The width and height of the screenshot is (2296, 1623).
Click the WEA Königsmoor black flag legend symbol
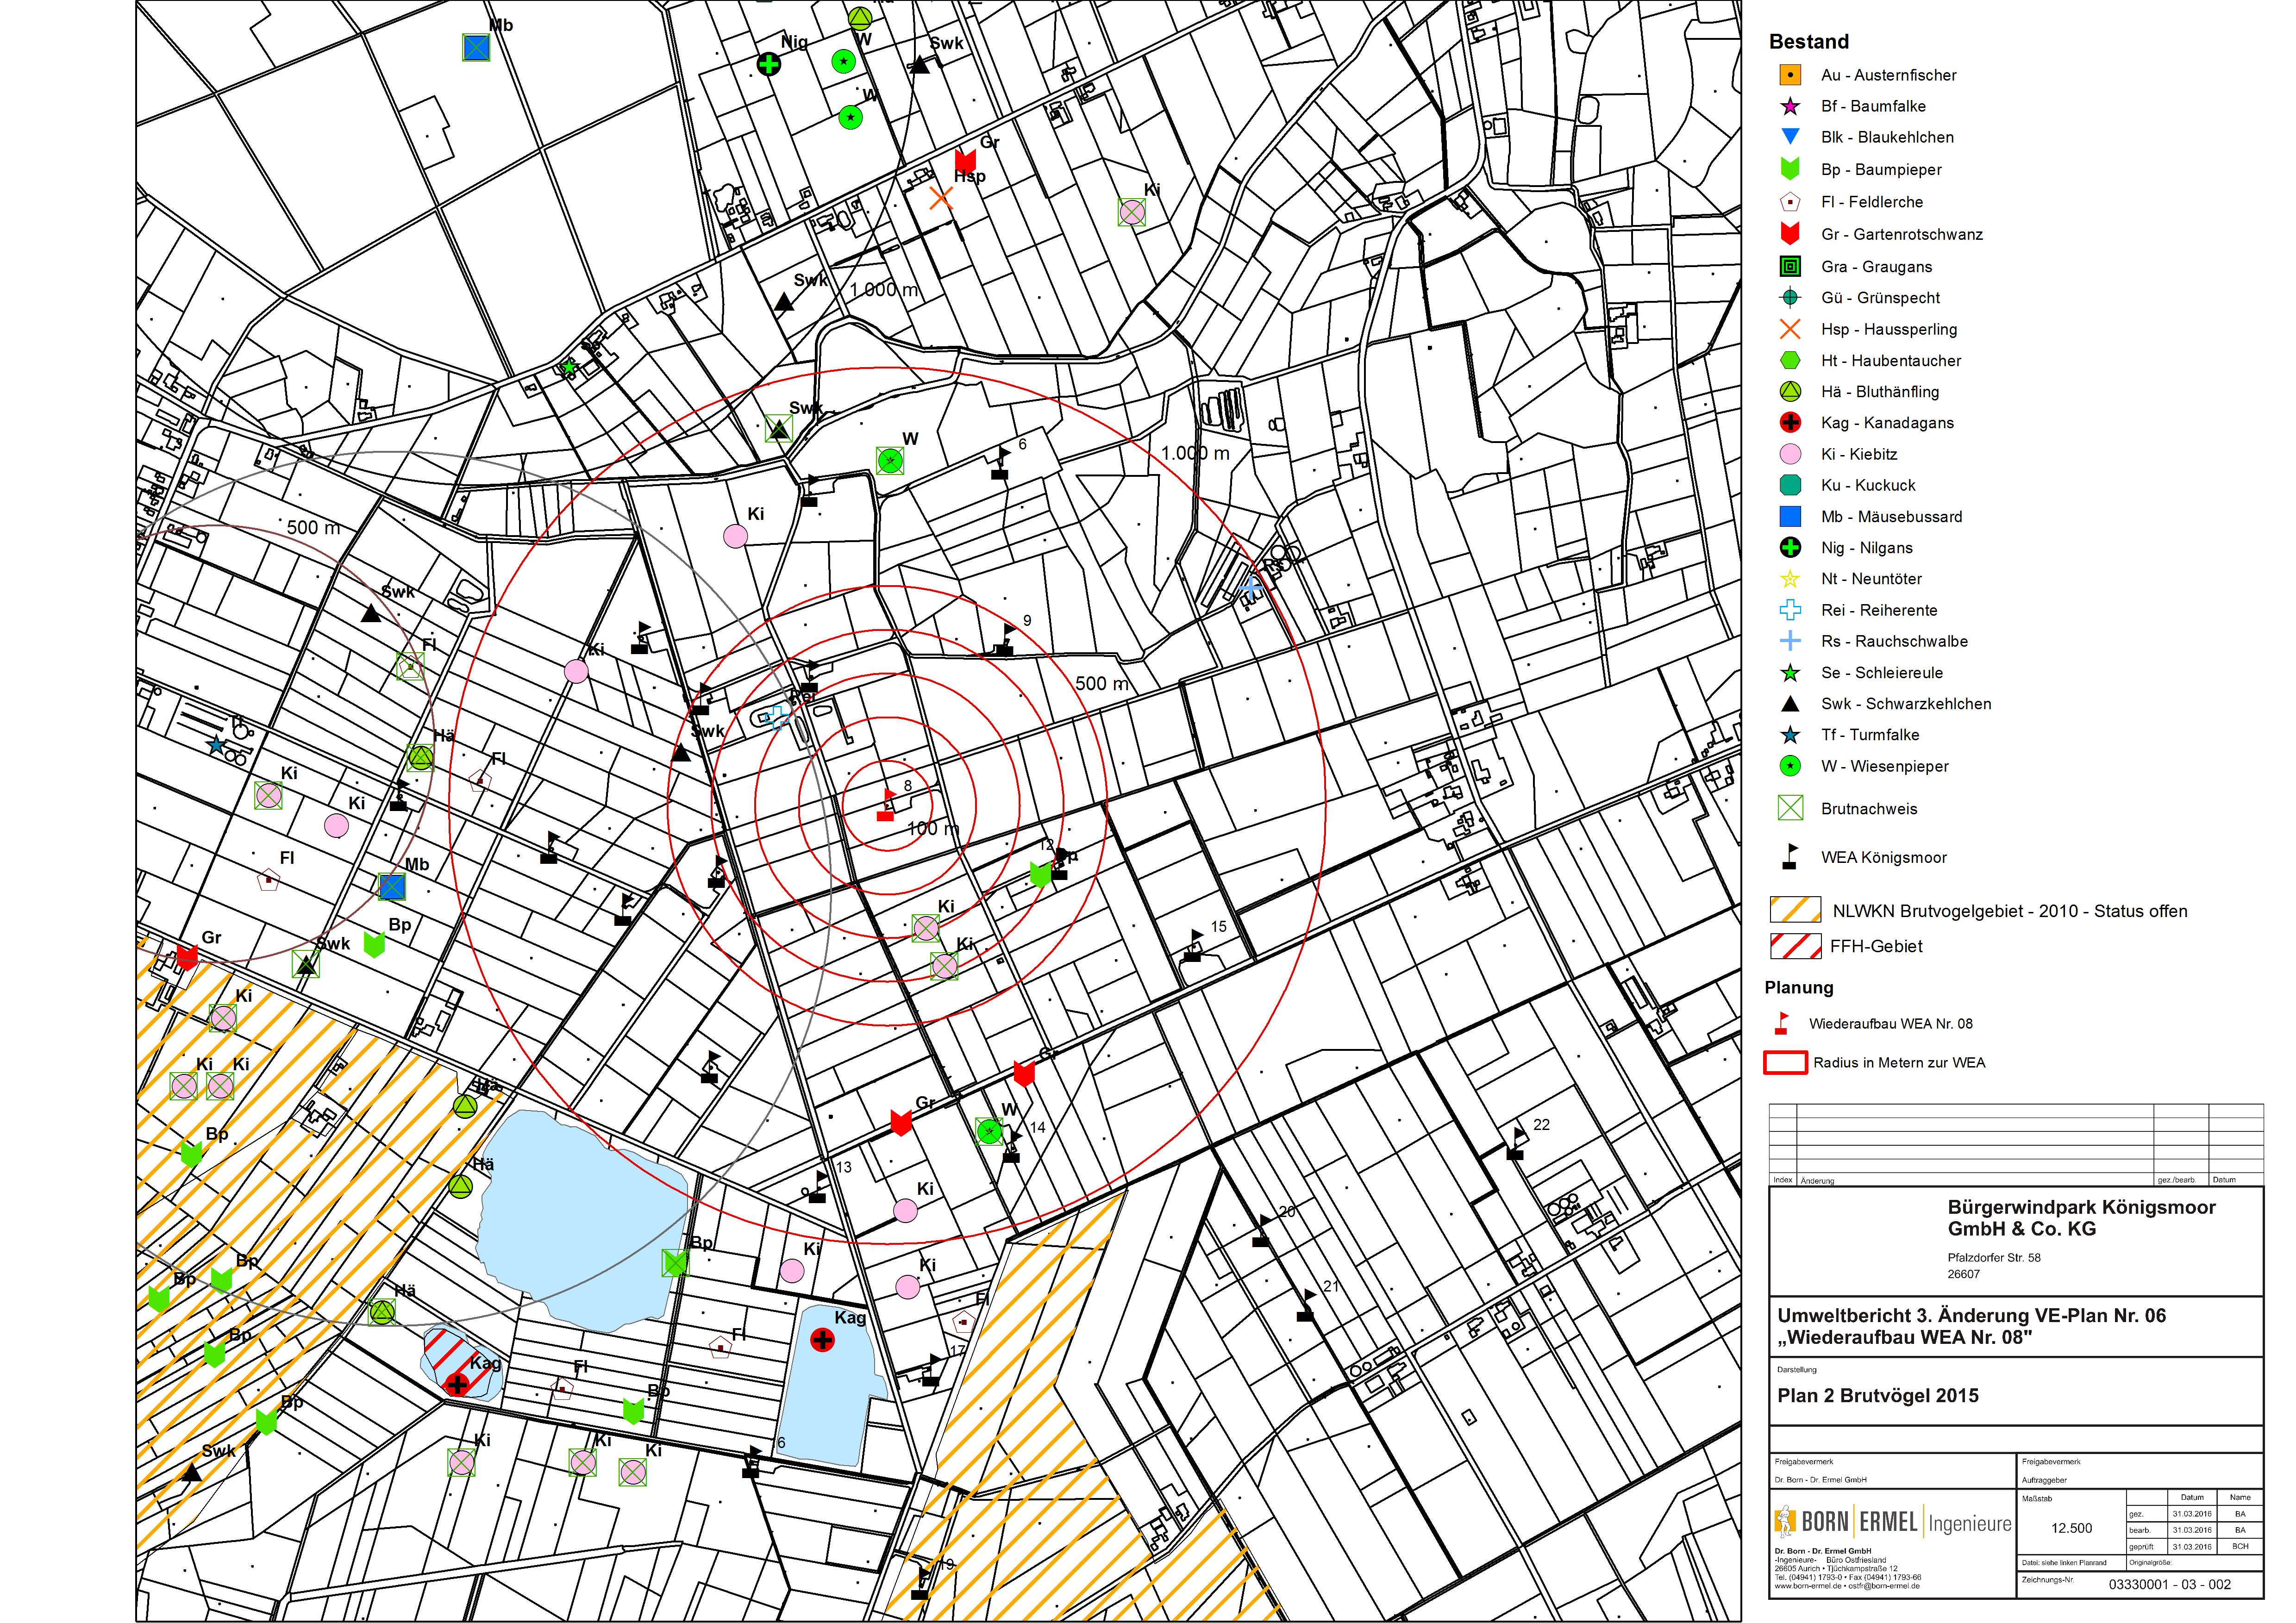(x=1790, y=857)
